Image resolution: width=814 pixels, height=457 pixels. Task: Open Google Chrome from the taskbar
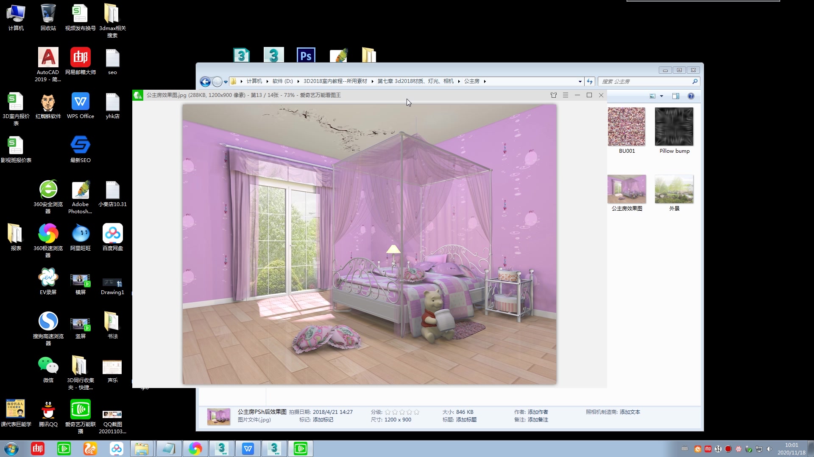pos(195,449)
